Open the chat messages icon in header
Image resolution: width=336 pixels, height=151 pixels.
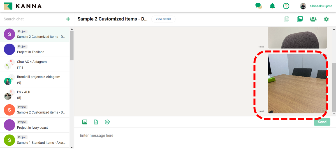point(258,6)
